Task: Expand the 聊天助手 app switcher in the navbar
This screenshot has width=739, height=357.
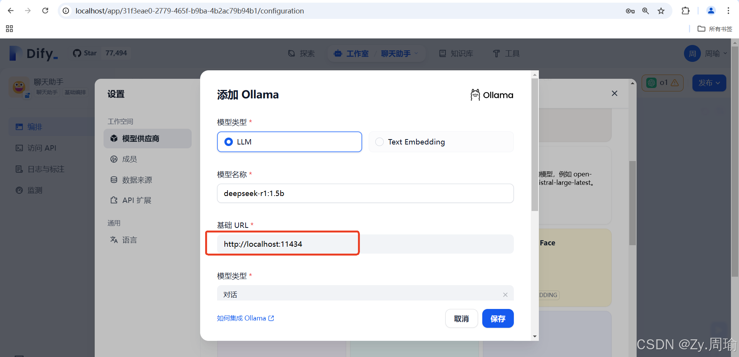Action: click(x=399, y=53)
